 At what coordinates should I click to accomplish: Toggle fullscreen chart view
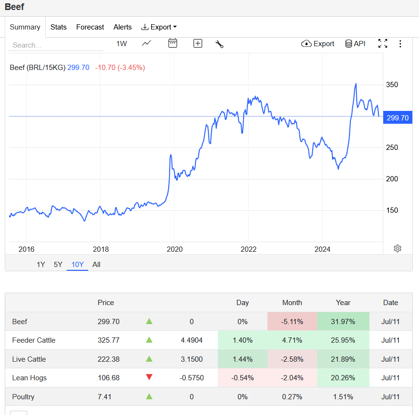[383, 43]
